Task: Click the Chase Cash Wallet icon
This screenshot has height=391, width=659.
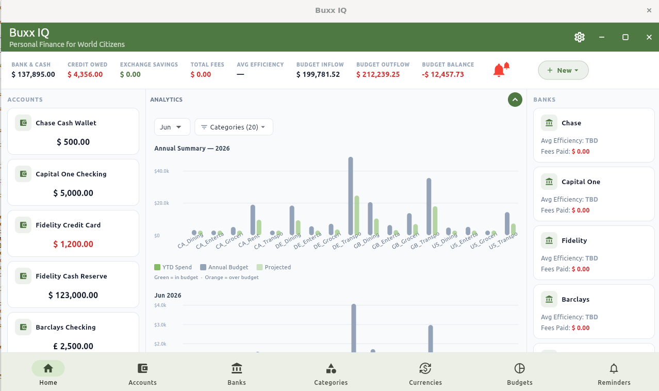Action: pos(23,123)
